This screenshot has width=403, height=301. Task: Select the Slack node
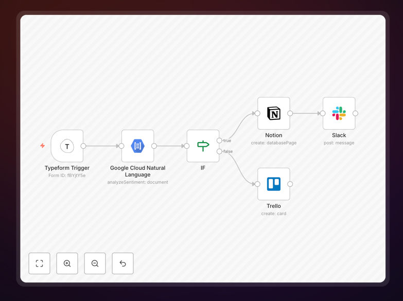click(339, 113)
